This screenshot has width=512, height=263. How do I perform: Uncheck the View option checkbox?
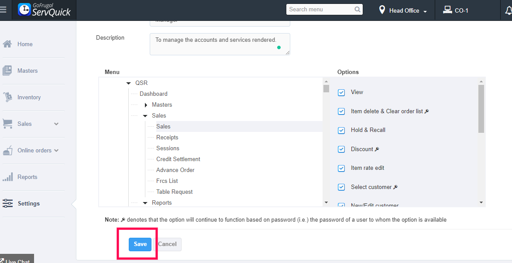(x=341, y=92)
